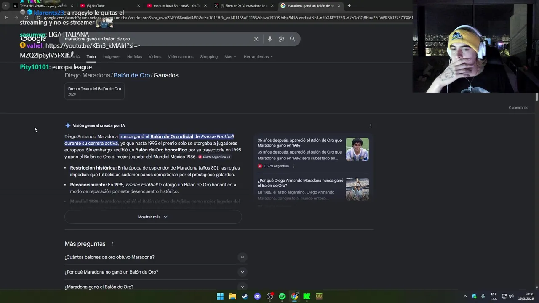Open Balón de Oro breadcrumb link

(x=132, y=75)
